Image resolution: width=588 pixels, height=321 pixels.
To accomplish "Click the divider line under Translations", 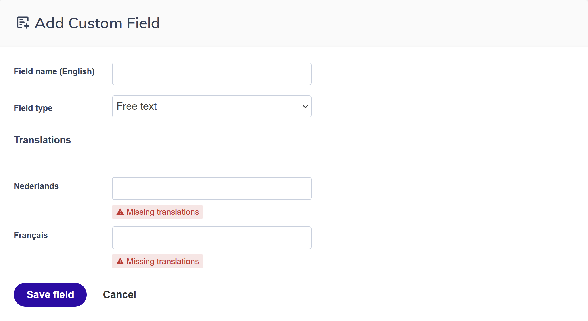I will [293, 164].
